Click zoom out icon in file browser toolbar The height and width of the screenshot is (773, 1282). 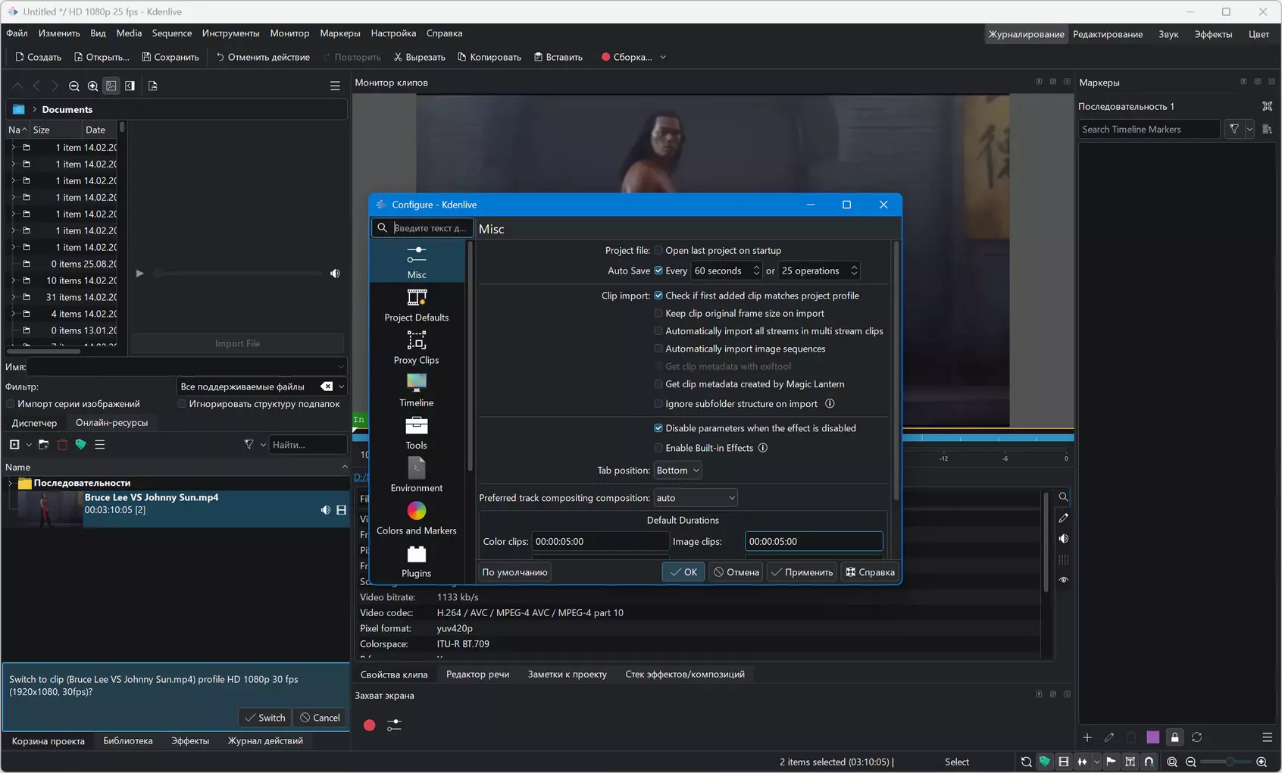(x=74, y=86)
